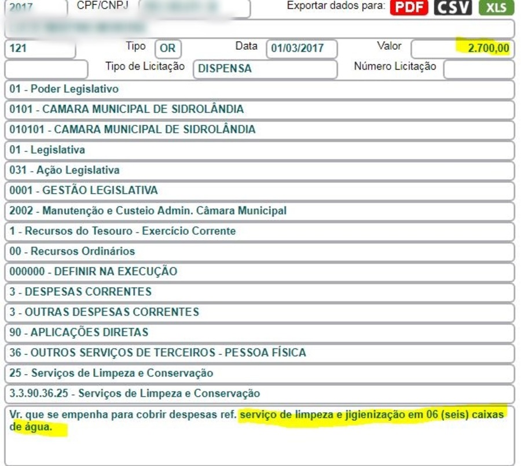521x466 pixels.
Task: Select the Valor field showing 2.700,00
Action: (x=462, y=49)
